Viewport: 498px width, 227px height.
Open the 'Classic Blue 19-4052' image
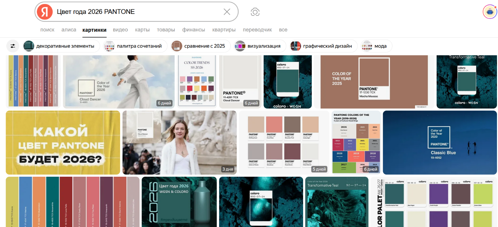pyautogui.click(x=440, y=143)
